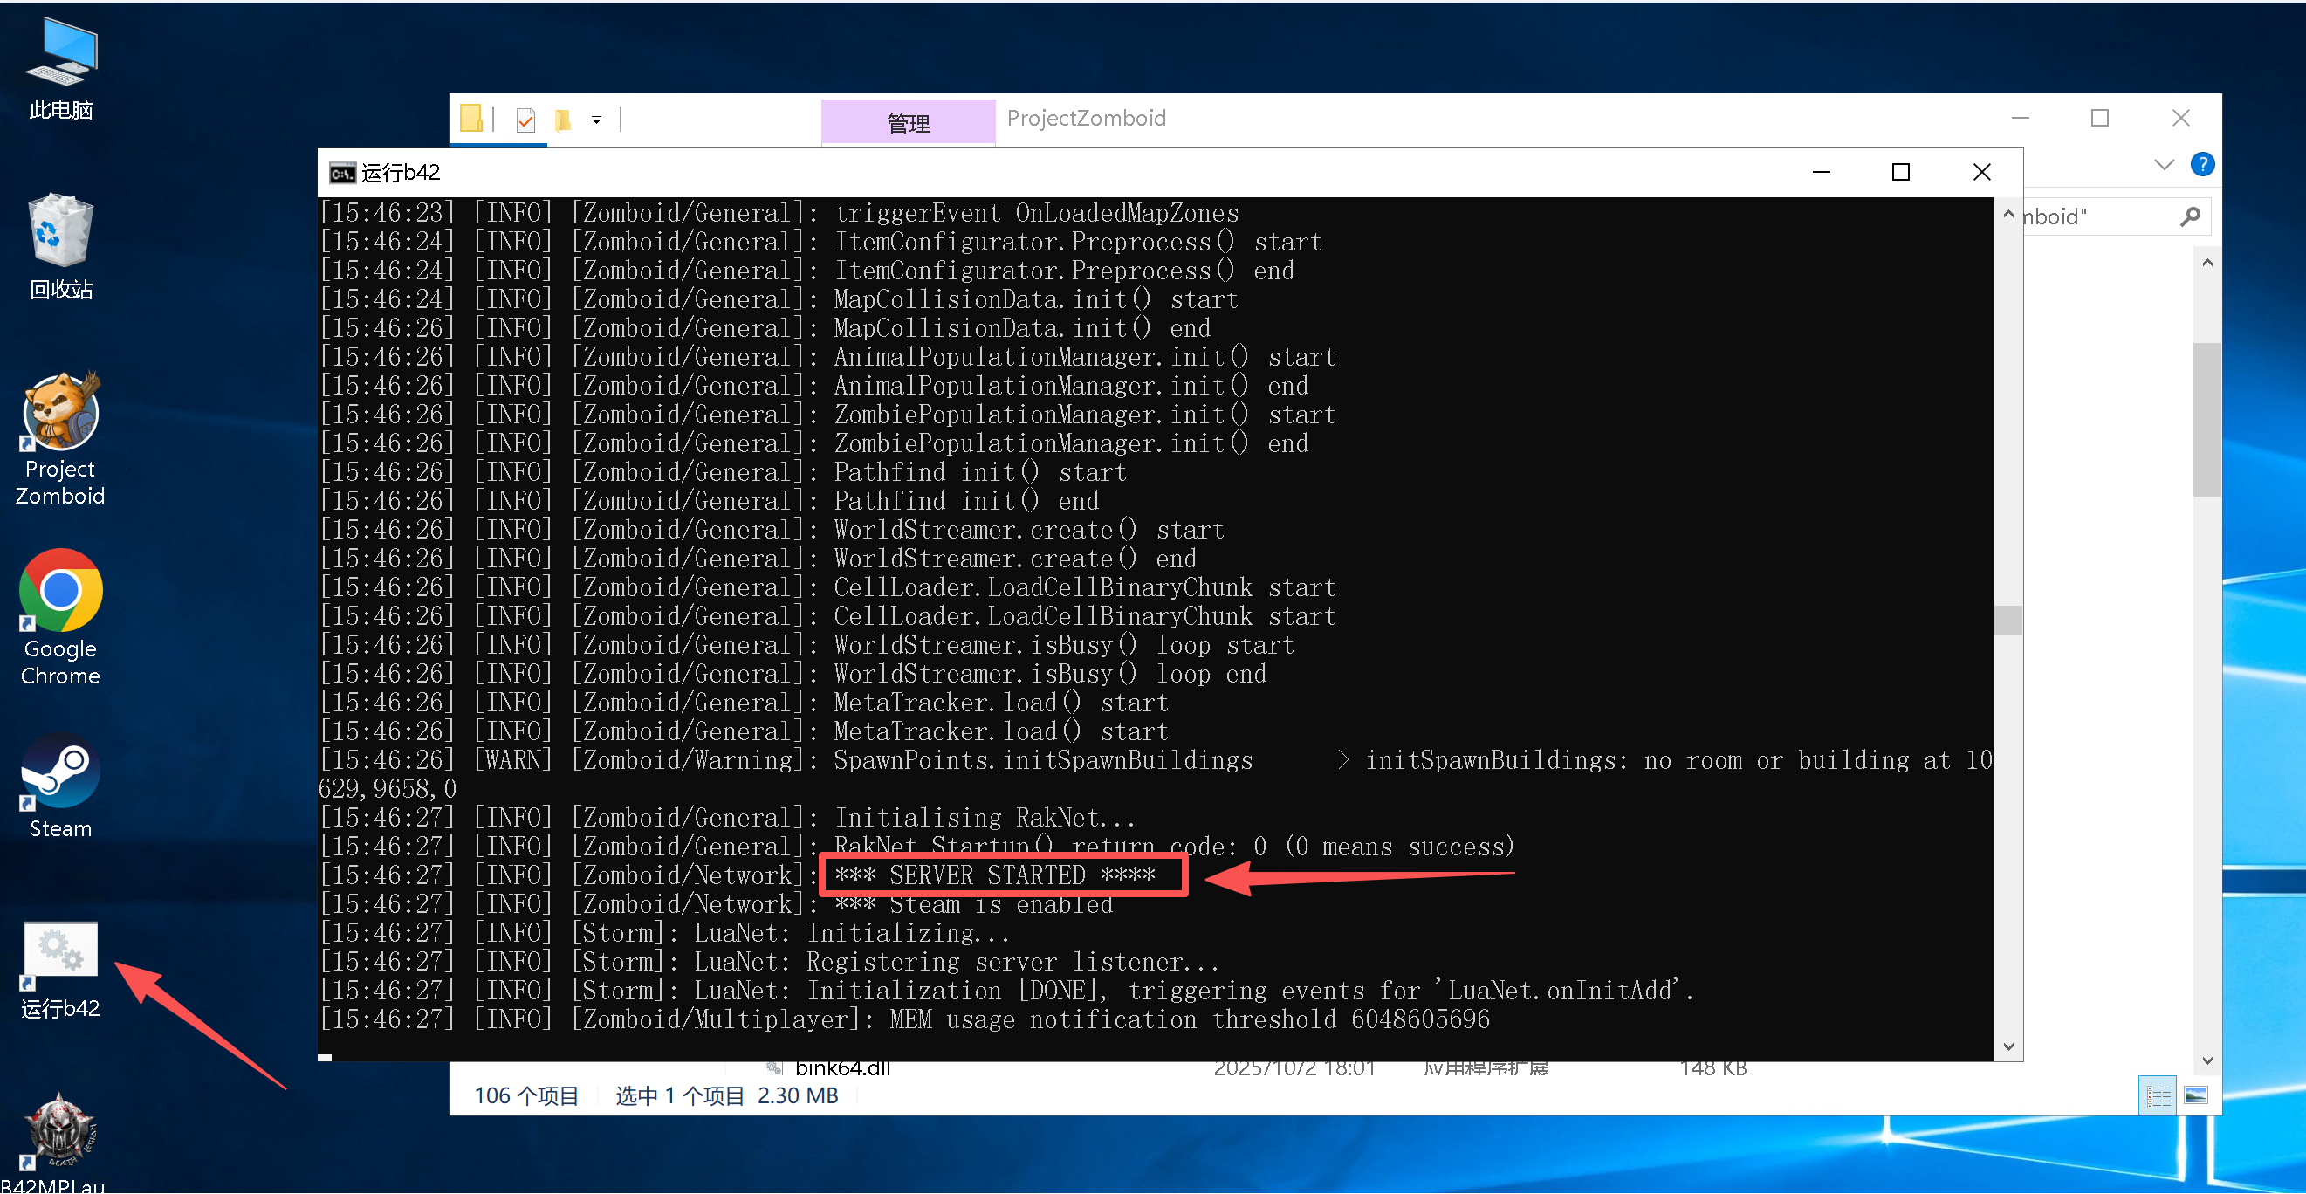This screenshot has width=2306, height=1194.
Task: Click the blue Explorer help icon
Action: coord(2201,165)
